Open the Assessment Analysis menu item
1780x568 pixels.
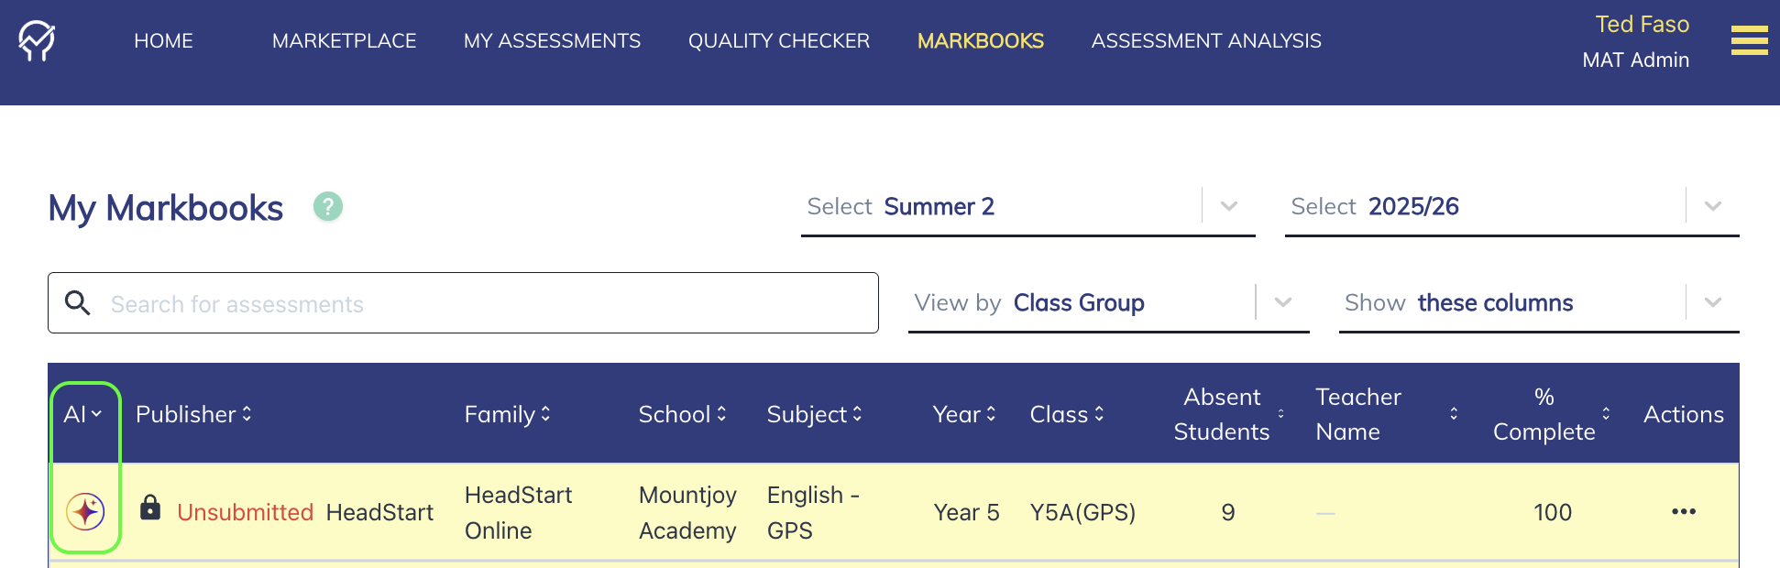[x=1206, y=41]
